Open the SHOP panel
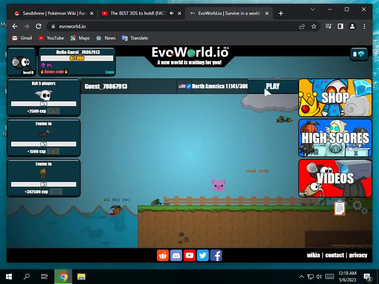The image size is (379, 284). pos(335,98)
